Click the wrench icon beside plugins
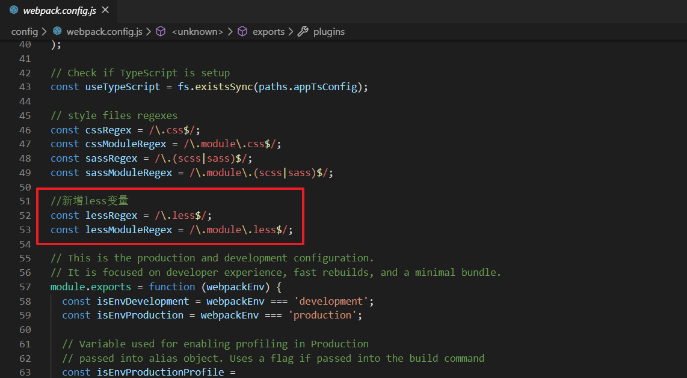The width and height of the screenshot is (687, 378). click(x=303, y=31)
